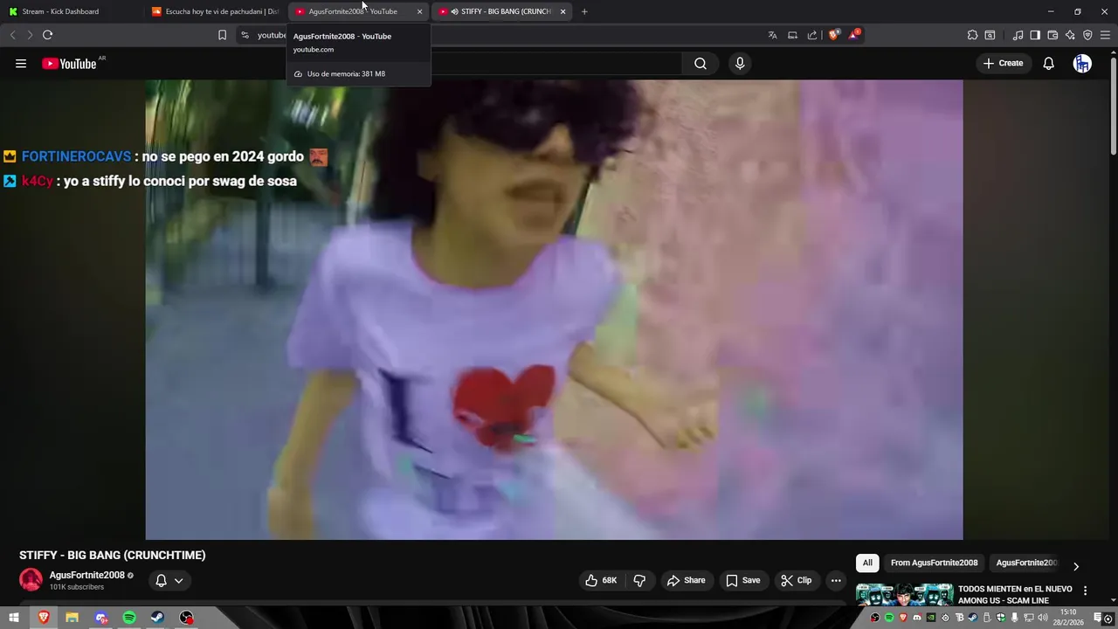Show next filter chips with arrow

(x=1076, y=566)
